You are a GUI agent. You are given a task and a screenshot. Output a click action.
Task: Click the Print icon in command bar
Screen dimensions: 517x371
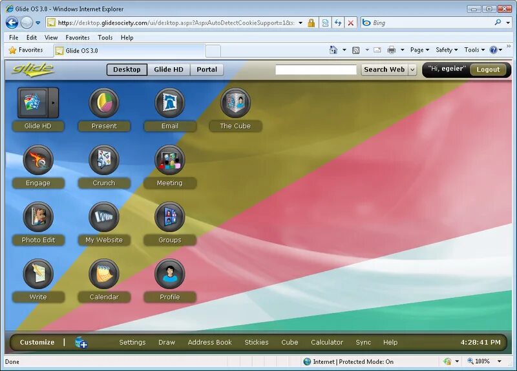tap(392, 50)
